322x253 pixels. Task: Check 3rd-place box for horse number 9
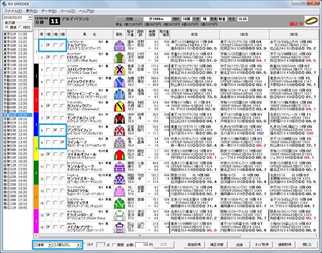click(62, 142)
